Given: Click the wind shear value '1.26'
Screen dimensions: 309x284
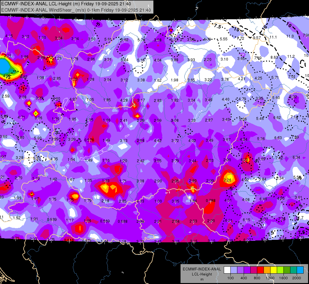Looking at the screenshot, I should [58, 58].
